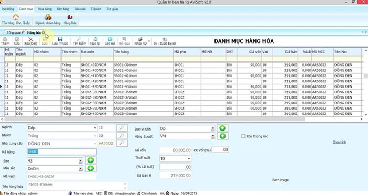368x195 pixels.
Task: Add new Màu sắc with green plus
Action: 90,168
